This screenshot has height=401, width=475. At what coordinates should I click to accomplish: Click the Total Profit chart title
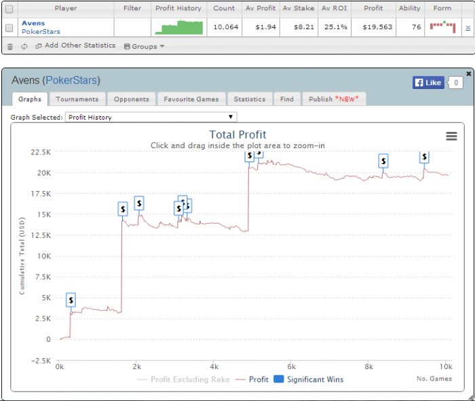point(237,135)
